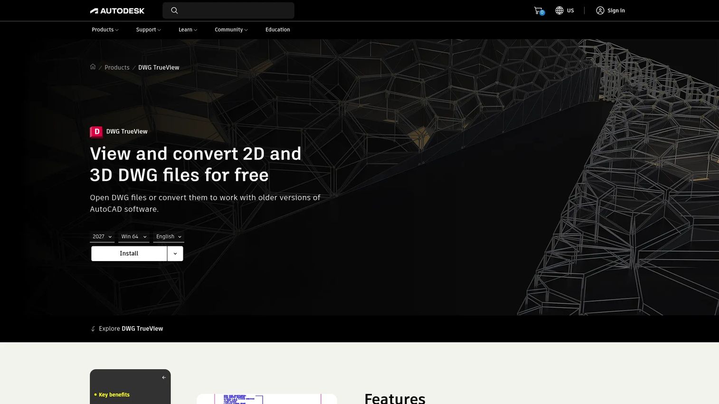This screenshot has width=719, height=404.
Task: Collapse the side panel with the left arrow
Action: (164, 377)
